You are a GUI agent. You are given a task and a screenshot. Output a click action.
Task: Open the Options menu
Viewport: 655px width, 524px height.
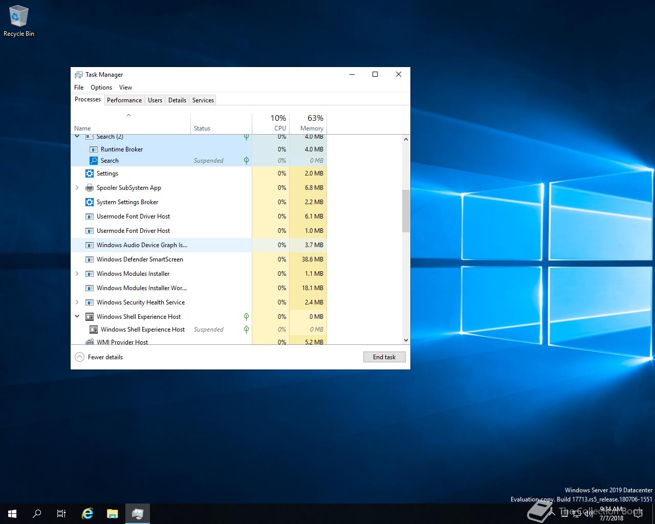point(101,88)
